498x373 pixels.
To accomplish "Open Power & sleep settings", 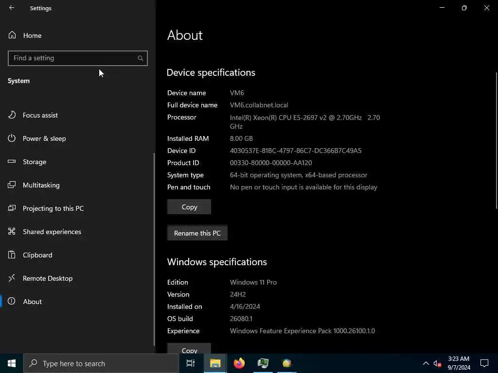I will 77,138.
